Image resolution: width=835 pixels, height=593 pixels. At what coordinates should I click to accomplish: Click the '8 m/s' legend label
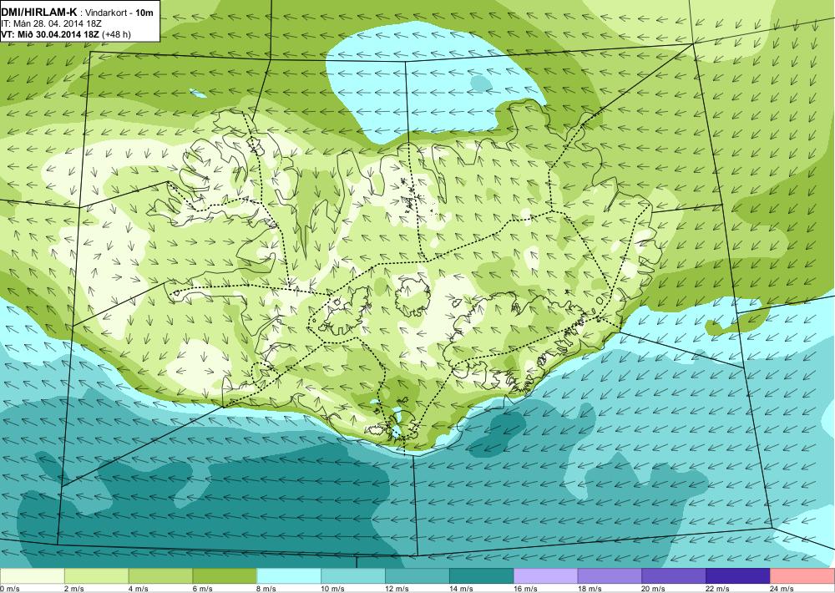267,589
